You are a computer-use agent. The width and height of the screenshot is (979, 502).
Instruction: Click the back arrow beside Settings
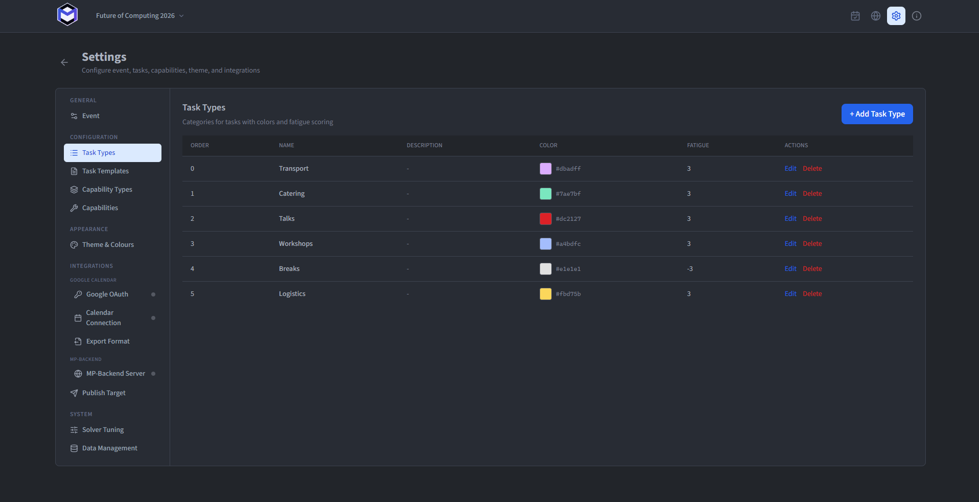pyautogui.click(x=64, y=62)
